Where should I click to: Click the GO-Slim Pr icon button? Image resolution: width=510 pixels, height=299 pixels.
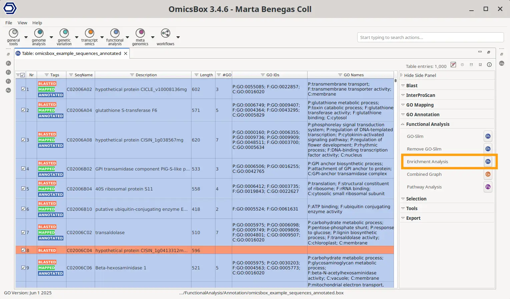coord(488,136)
